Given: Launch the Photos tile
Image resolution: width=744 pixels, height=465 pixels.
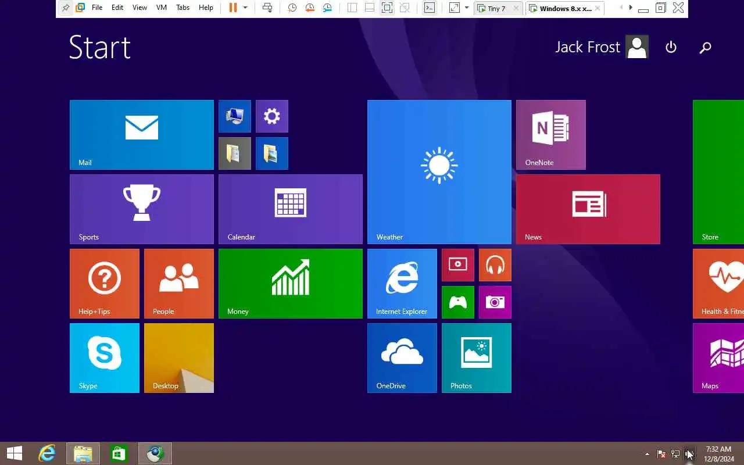Looking at the screenshot, I should click(477, 358).
